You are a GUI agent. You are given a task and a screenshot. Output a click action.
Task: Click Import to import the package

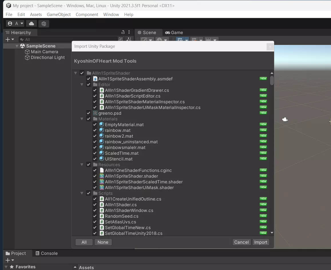(261, 242)
